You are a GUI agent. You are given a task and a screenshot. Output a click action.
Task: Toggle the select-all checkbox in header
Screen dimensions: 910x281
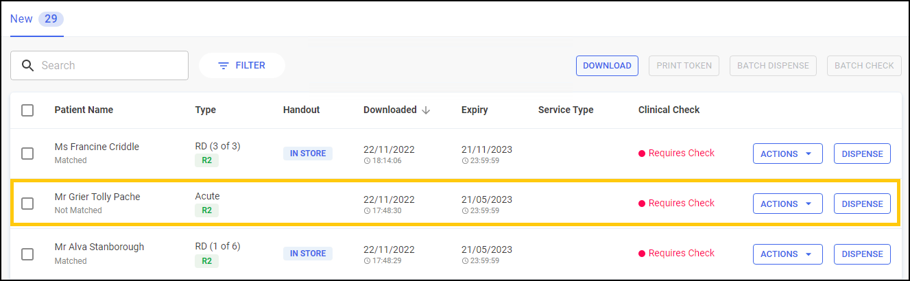click(27, 110)
